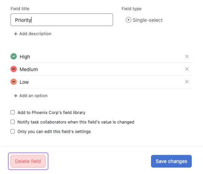Remove the High option with its X
This screenshot has height=174, width=203.
(x=187, y=57)
